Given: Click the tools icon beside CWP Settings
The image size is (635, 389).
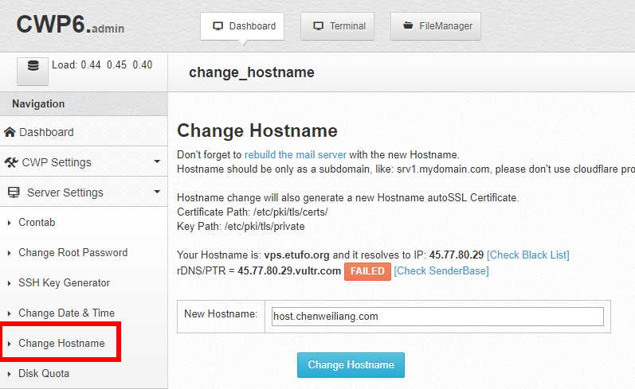Looking at the screenshot, I should point(10,162).
